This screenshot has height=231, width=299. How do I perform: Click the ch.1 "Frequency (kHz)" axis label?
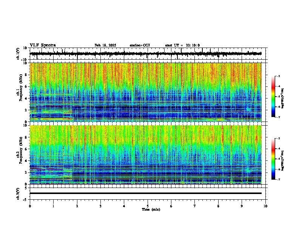(x=21, y=88)
